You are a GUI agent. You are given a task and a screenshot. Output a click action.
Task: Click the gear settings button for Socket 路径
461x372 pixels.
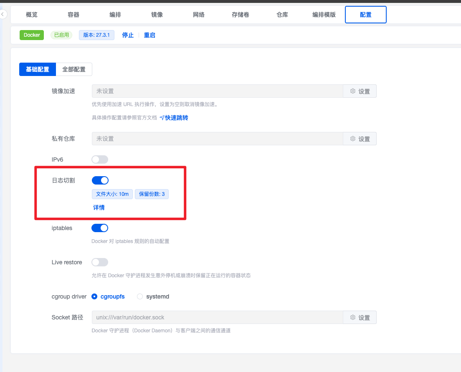pos(360,317)
